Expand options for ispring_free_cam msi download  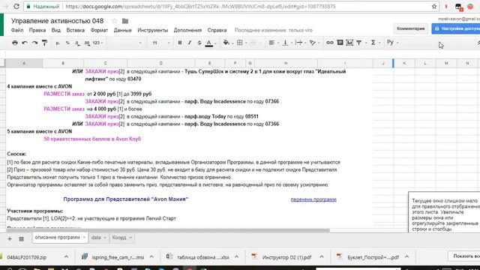(151, 257)
